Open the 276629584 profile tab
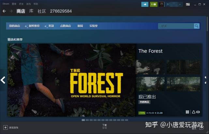209x134 pixels. coord(61,11)
